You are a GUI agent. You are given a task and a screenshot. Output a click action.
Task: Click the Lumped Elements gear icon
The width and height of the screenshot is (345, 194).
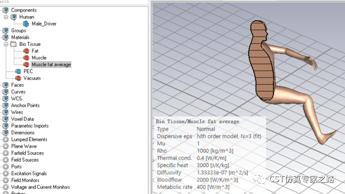tap(6, 140)
